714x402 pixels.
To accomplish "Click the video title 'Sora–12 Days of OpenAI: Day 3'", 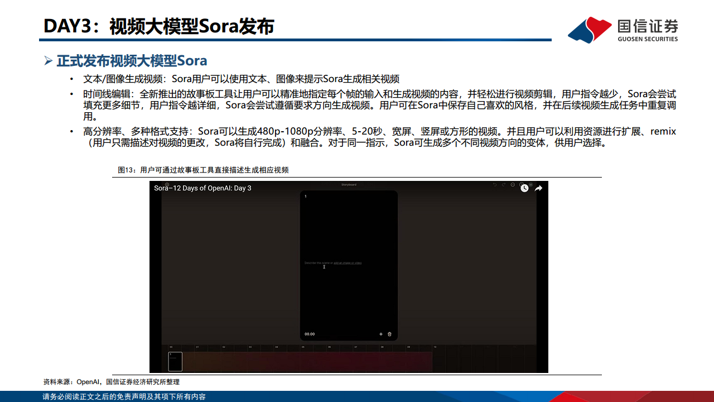I will (202, 188).
